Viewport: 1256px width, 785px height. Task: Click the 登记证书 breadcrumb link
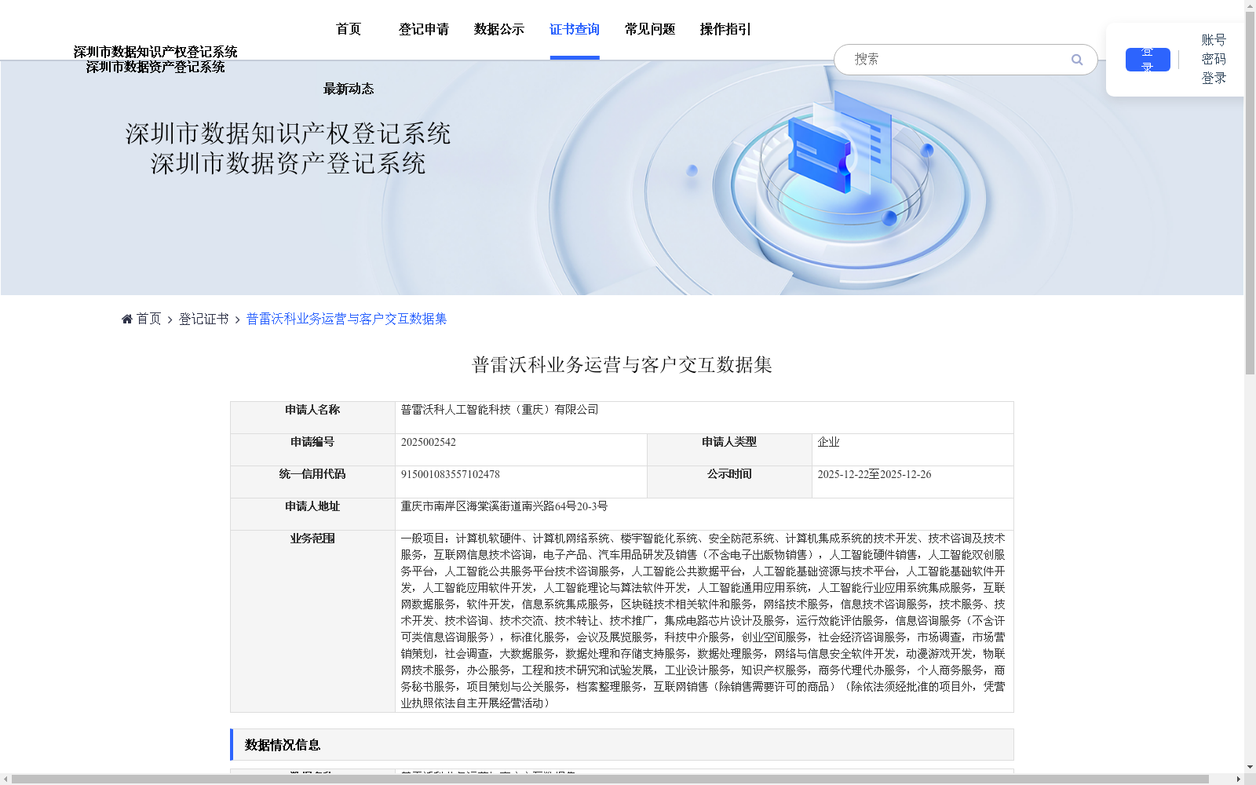pyautogui.click(x=203, y=319)
